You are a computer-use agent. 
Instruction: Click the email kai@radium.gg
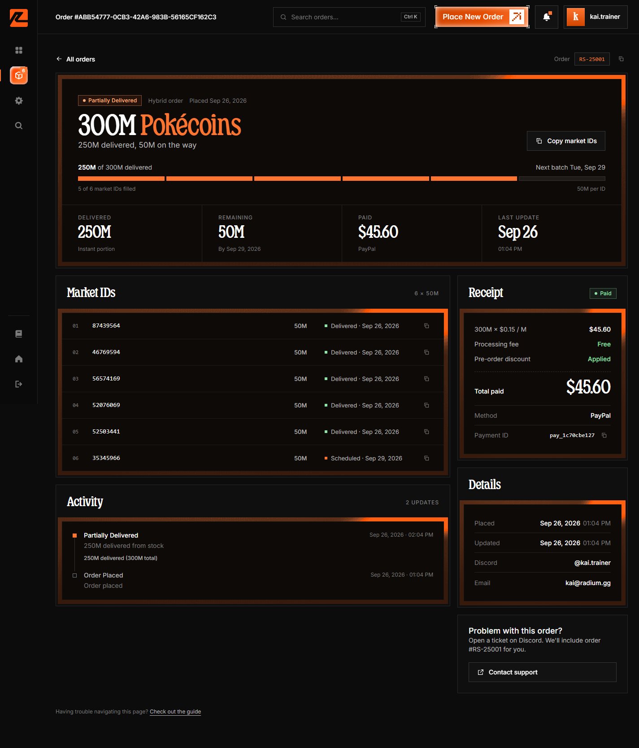[x=588, y=583]
